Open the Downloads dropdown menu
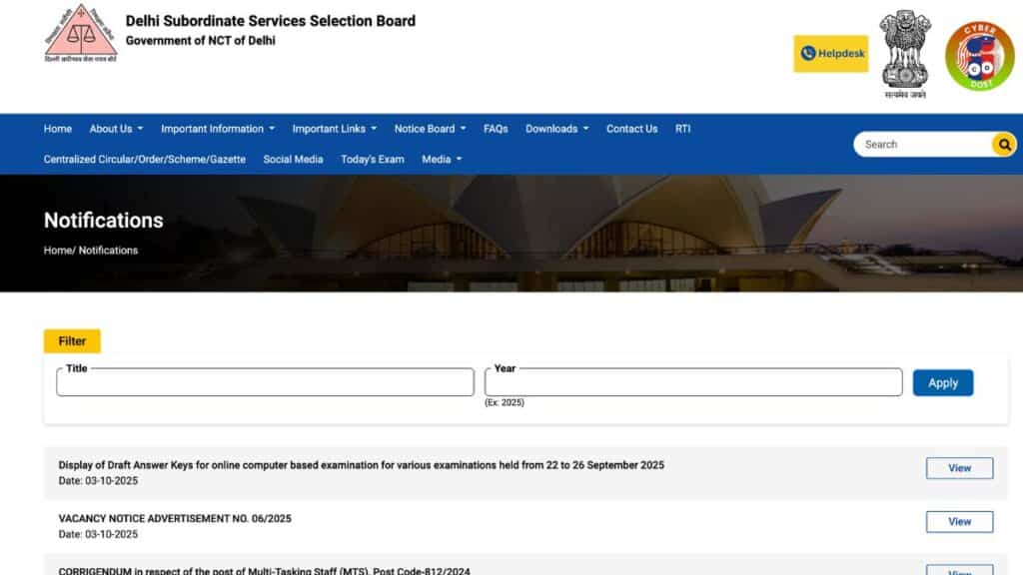The width and height of the screenshot is (1023, 575). (556, 129)
